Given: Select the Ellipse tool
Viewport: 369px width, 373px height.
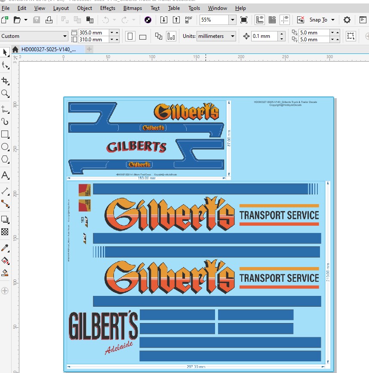Looking at the screenshot, I should pos(5,147).
